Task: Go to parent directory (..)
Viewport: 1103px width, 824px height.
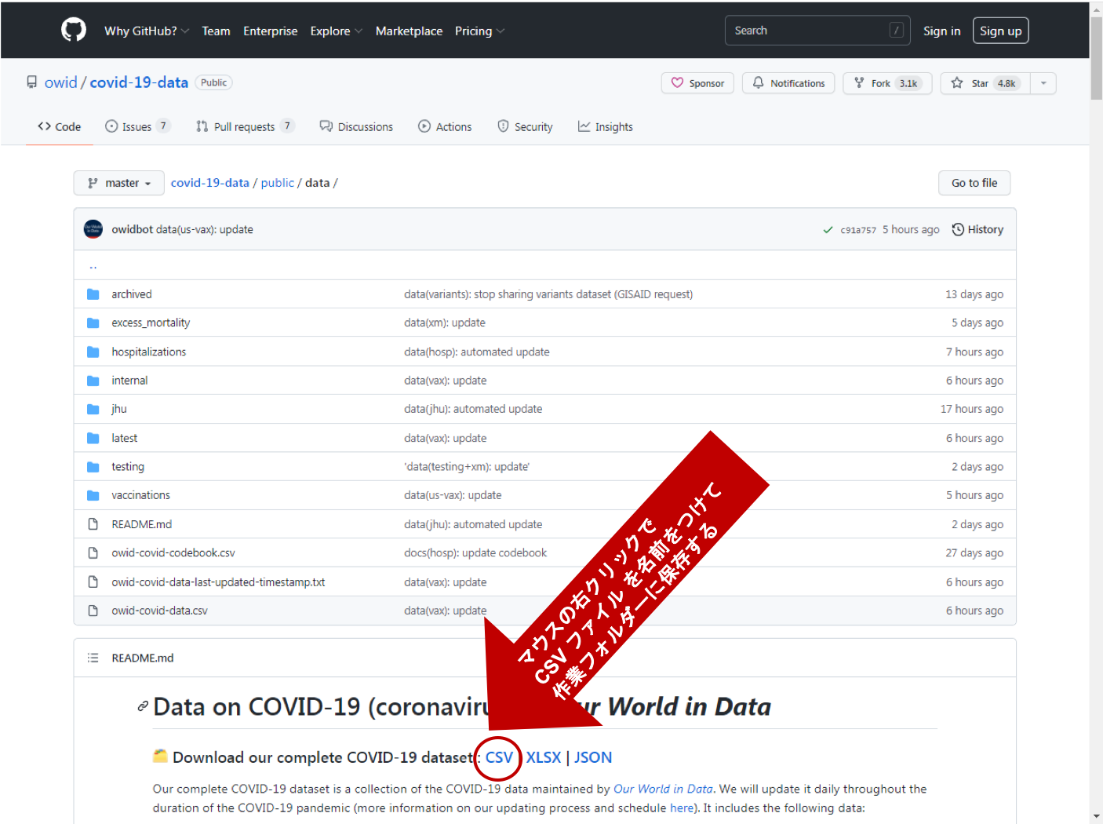Action: (93, 266)
